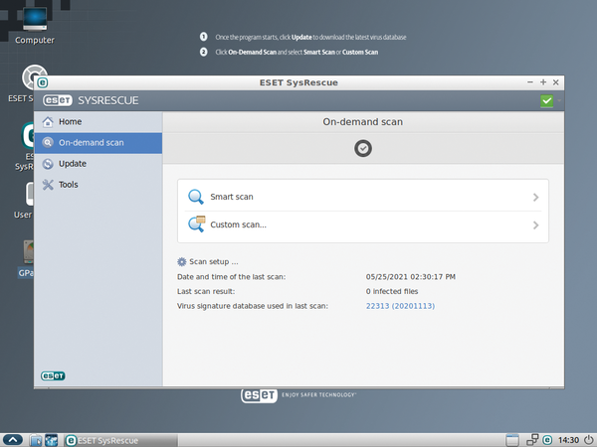Open the Computer desktop icon

pyautogui.click(x=35, y=26)
